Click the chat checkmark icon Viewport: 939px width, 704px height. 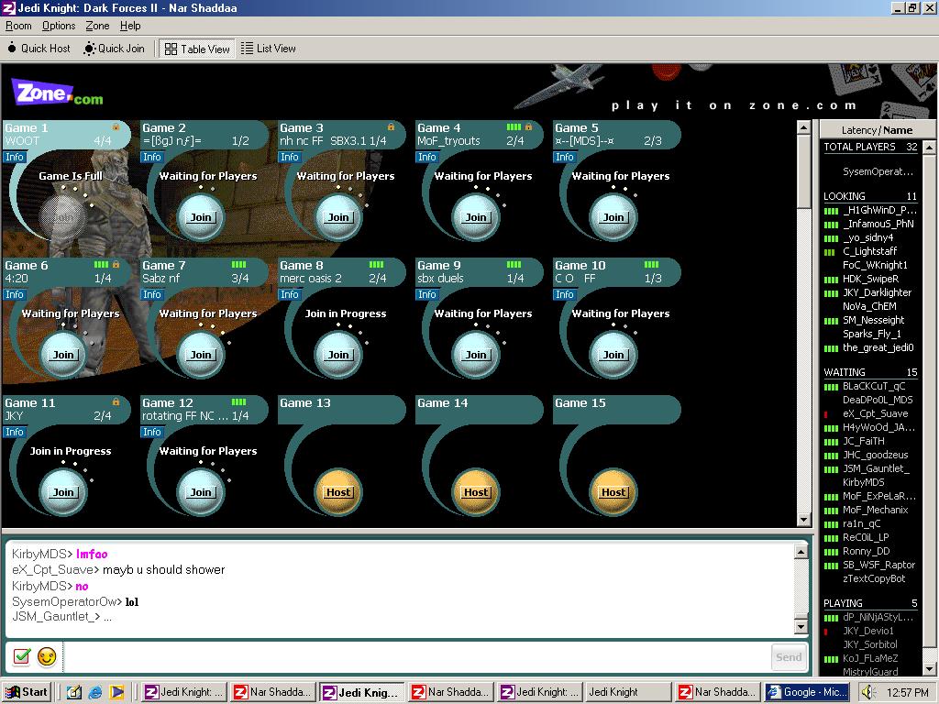pos(22,656)
